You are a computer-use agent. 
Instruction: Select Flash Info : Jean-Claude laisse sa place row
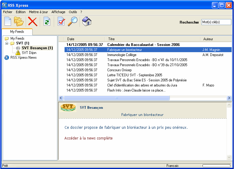click(148, 90)
